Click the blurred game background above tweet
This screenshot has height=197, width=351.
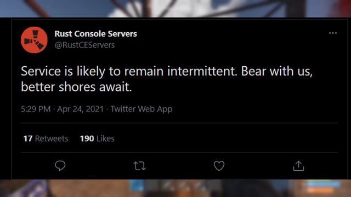175,9
